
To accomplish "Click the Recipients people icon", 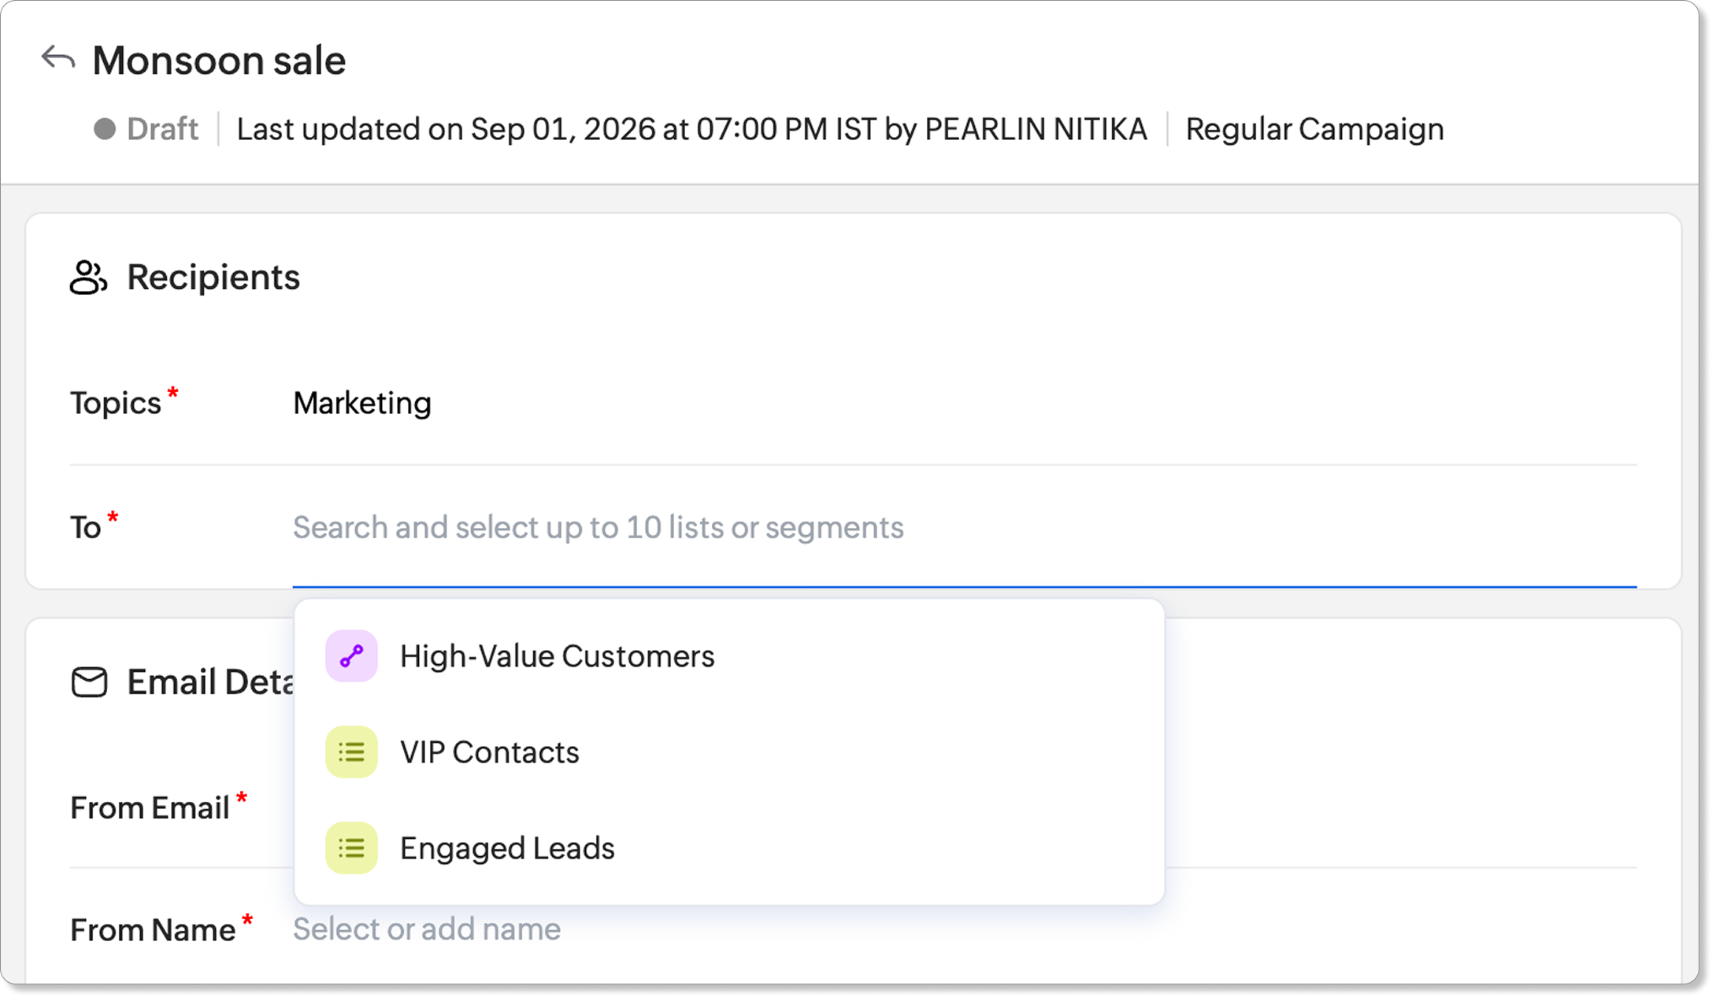I will (88, 278).
